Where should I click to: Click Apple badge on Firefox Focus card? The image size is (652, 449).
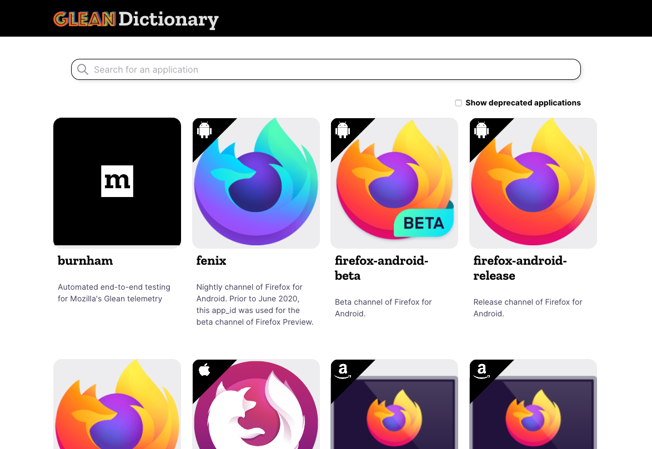(x=204, y=370)
